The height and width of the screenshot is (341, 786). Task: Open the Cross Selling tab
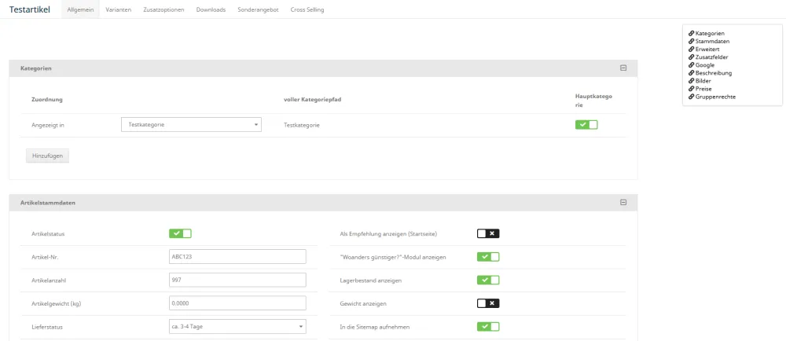(x=307, y=9)
